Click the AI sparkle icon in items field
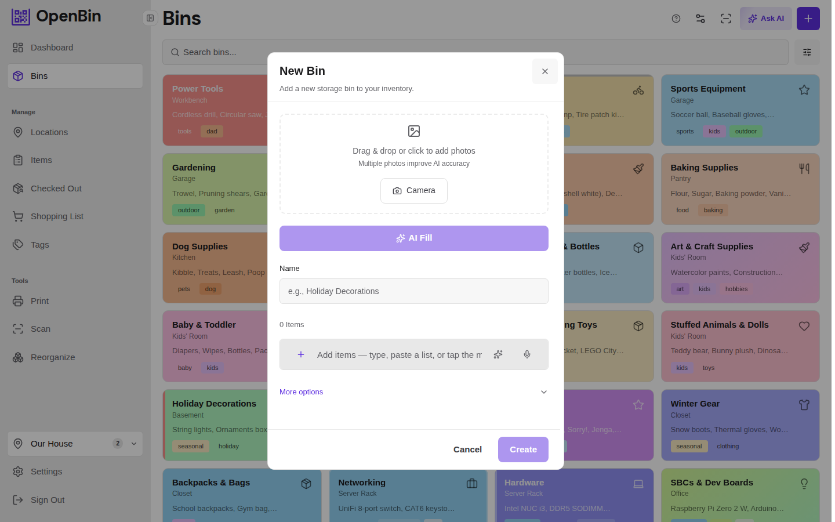Viewport: 835px width, 522px height. (498, 354)
